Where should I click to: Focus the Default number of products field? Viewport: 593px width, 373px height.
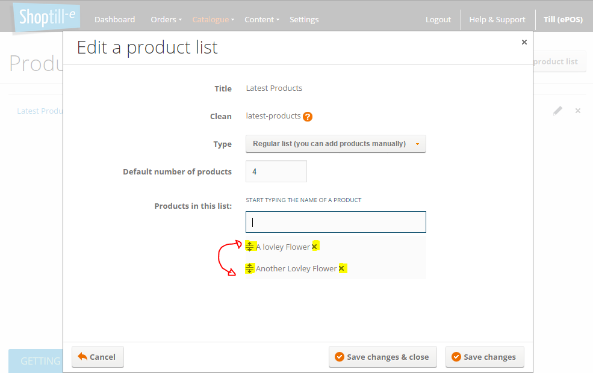(276, 171)
